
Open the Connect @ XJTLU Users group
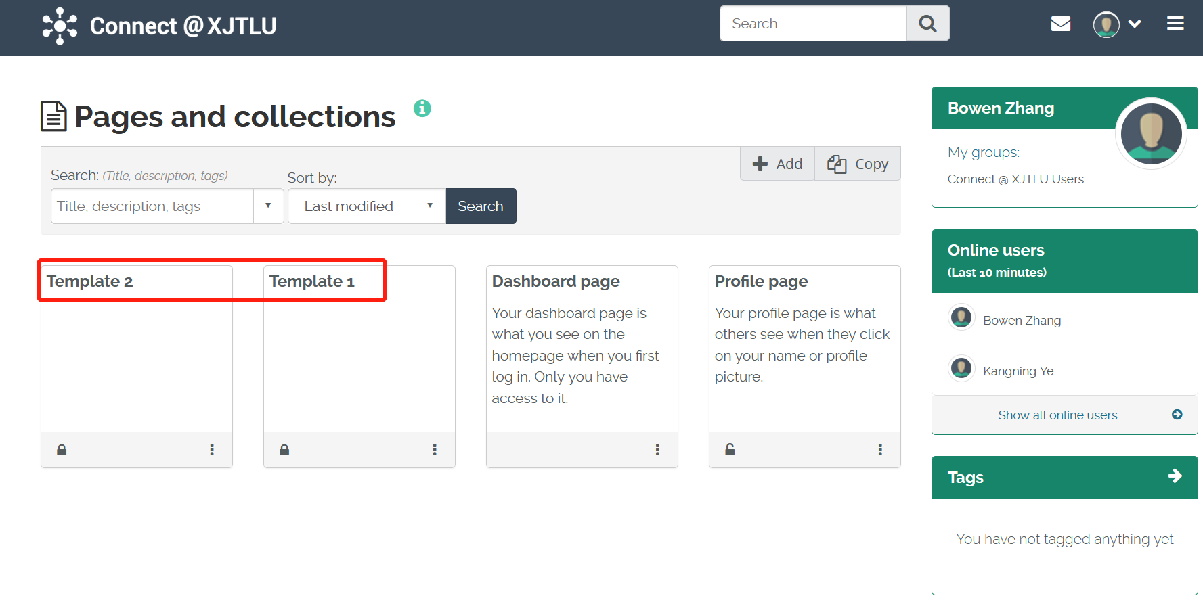(x=1015, y=179)
